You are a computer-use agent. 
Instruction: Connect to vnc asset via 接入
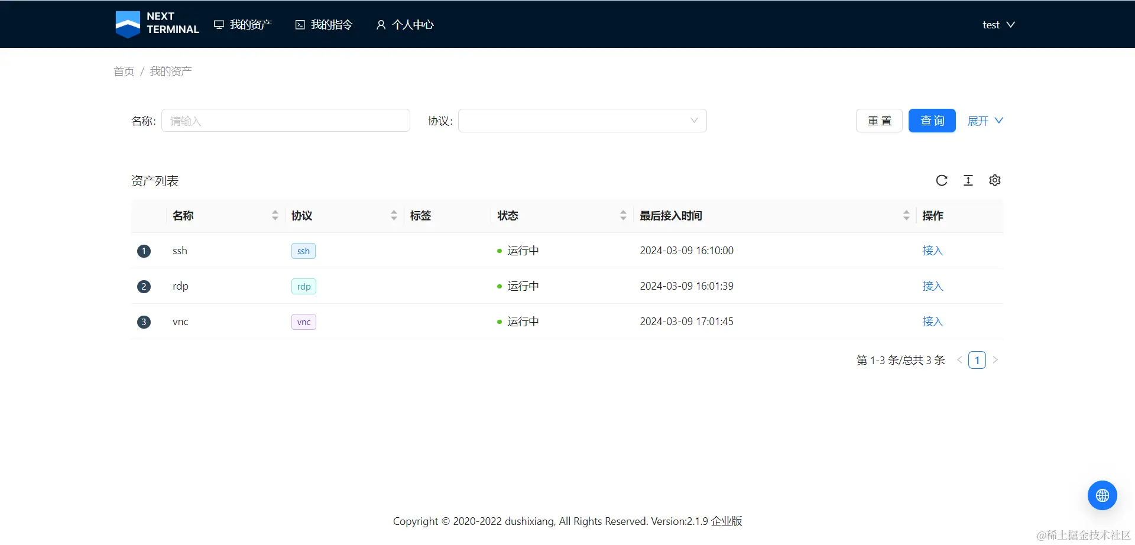(933, 322)
